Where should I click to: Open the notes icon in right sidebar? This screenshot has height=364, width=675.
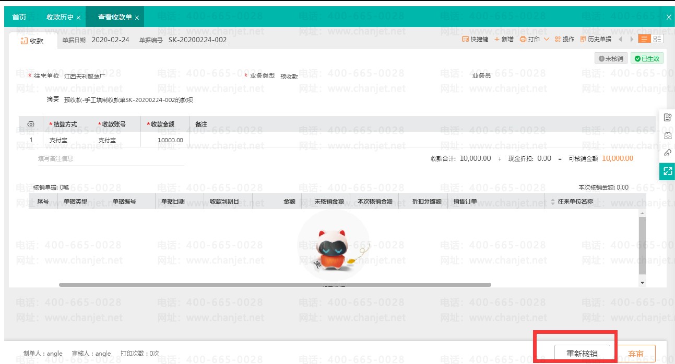click(x=667, y=118)
